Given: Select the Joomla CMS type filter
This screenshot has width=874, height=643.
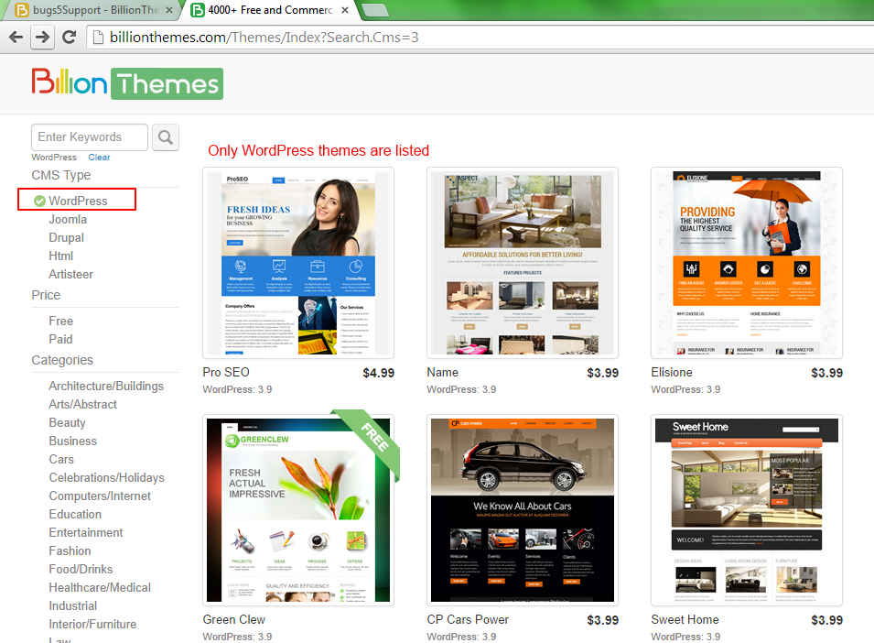Looking at the screenshot, I should click(x=68, y=219).
